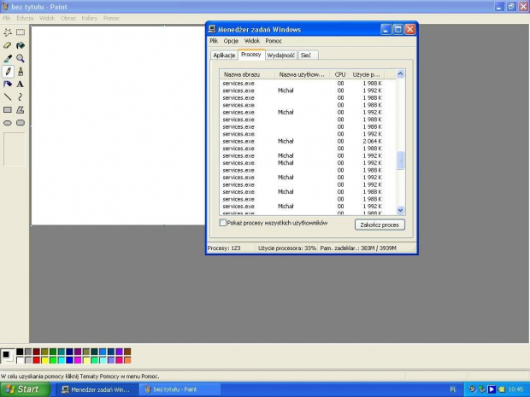This screenshot has width=530, height=397.
Task: Click the taskbar clock showing 10:45
Action: [515, 389]
